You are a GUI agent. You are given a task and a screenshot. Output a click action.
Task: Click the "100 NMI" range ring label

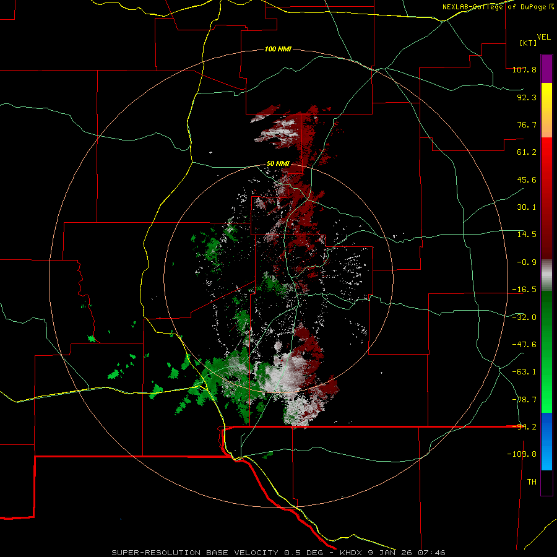pos(278,49)
